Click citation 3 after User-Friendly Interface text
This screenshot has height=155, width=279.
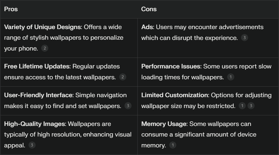(128, 106)
